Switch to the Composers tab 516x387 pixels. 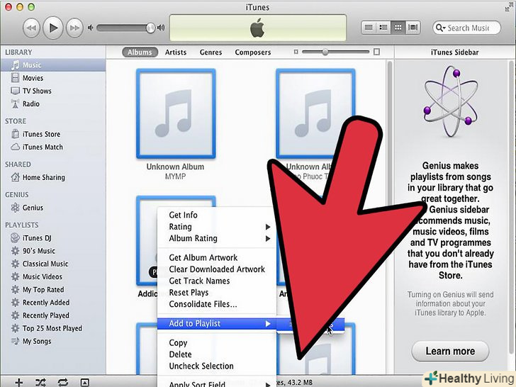pos(253,52)
